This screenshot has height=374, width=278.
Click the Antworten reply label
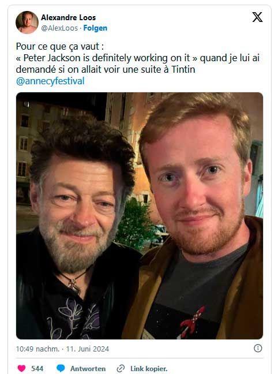click(88, 368)
